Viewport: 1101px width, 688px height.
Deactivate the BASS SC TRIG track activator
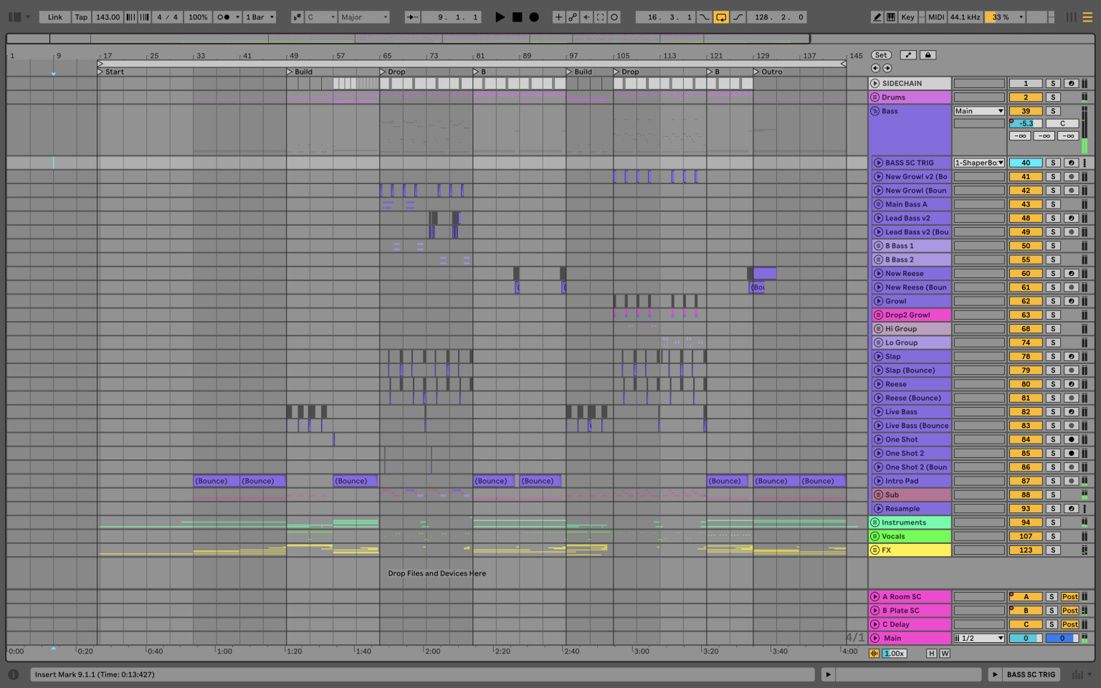[1026, 162]
